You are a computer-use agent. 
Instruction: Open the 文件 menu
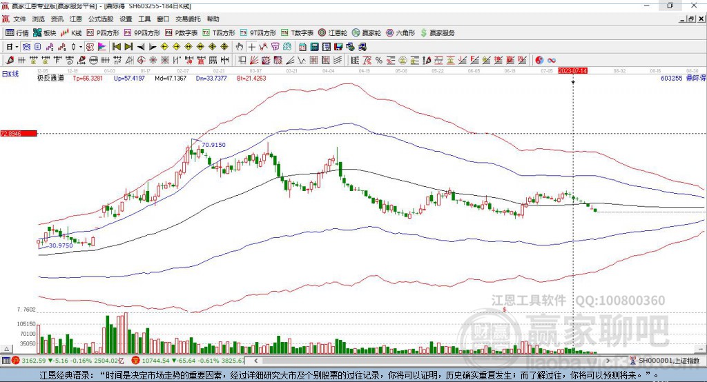point(20,19)
